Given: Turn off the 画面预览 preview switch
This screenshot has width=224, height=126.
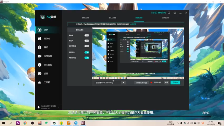Looking at the screenshot, I should (87, 52).
